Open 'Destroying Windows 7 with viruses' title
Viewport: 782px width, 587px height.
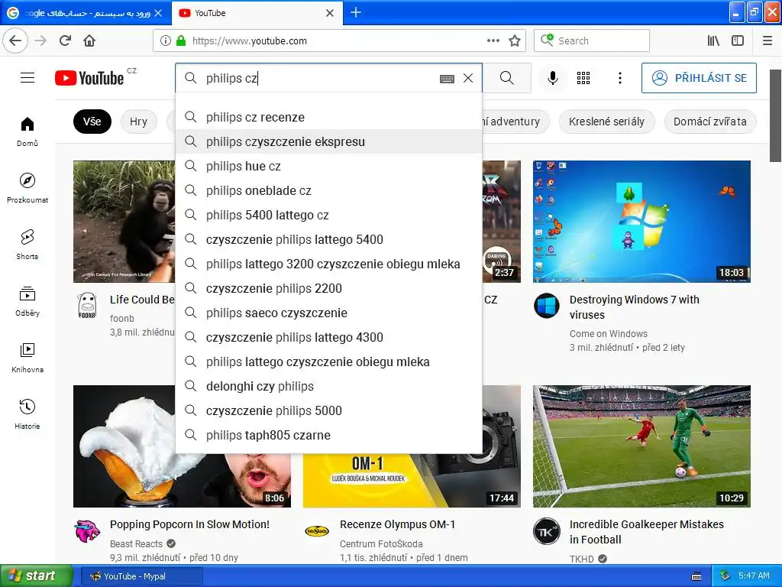(635, 307)
